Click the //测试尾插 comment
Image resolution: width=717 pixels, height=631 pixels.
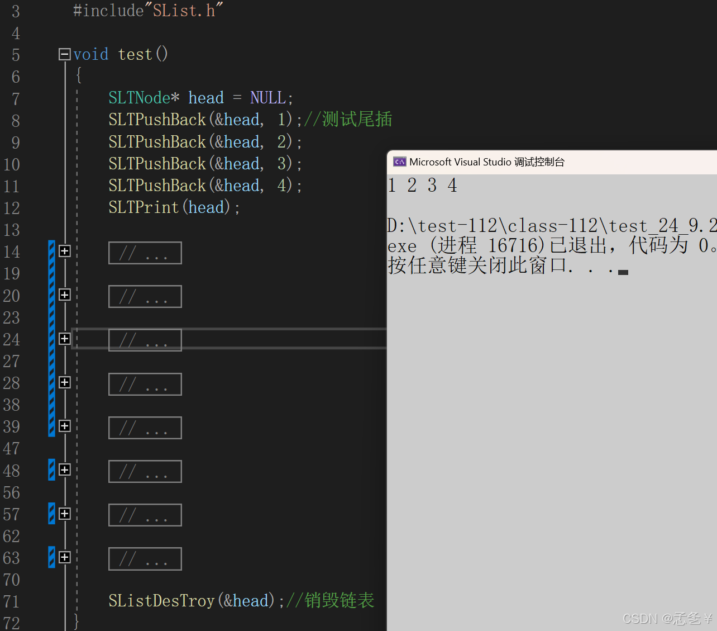pyautogui.click(x=348, y=119)
